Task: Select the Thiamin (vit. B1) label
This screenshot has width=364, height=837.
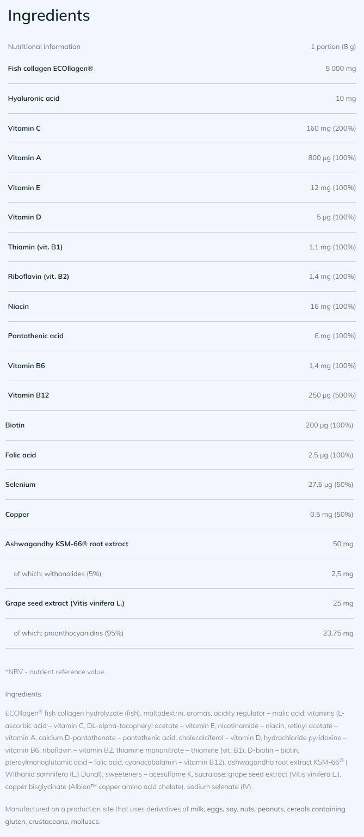Action: point(35,247)
